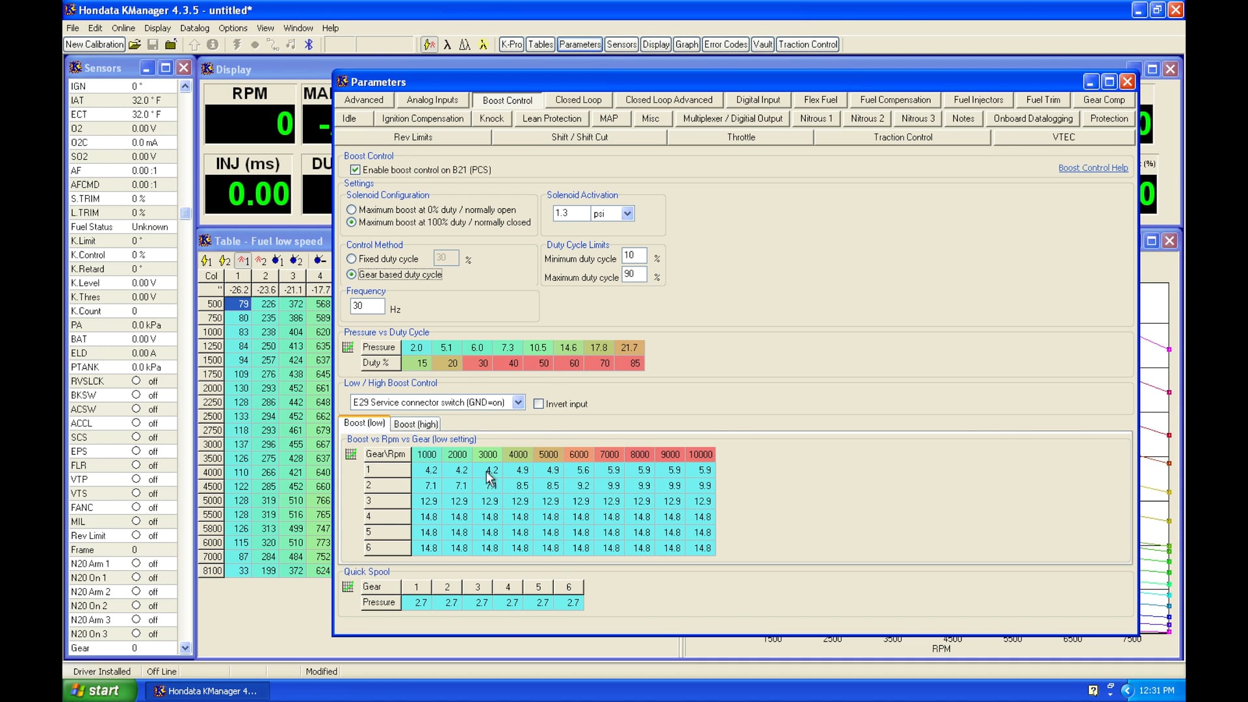Enable boost control on B21 (PCS)
1248x702 pixels.
tap(355, 169)
